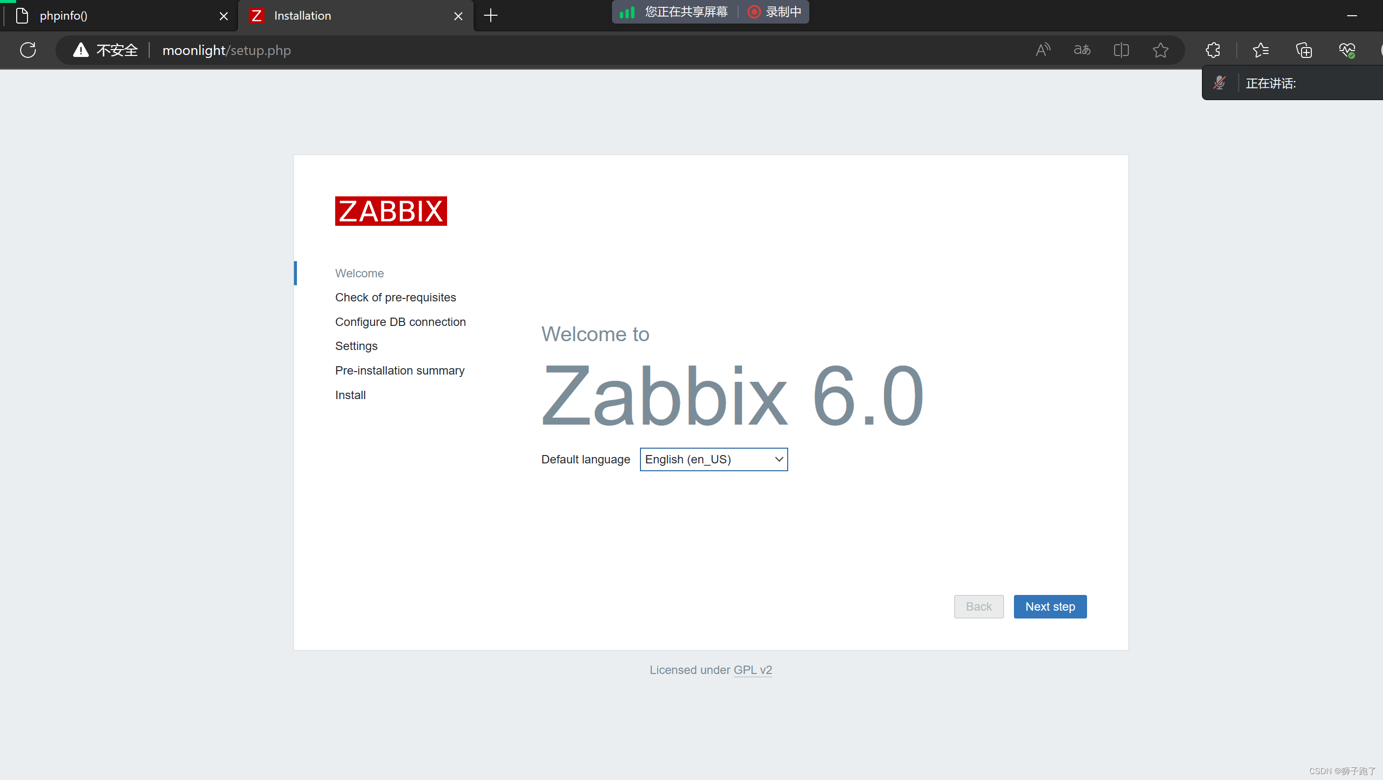
Task: Click the not-secure warning icon in address bar
Action: tap(80, 50)
